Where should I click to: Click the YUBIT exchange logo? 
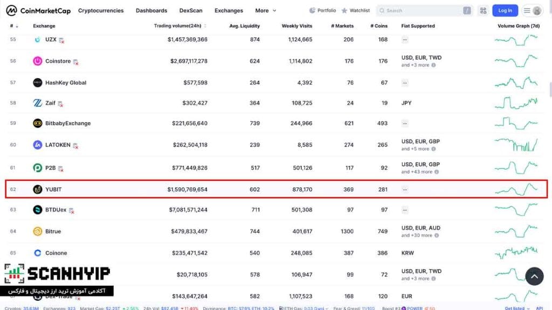coord(38,189)
